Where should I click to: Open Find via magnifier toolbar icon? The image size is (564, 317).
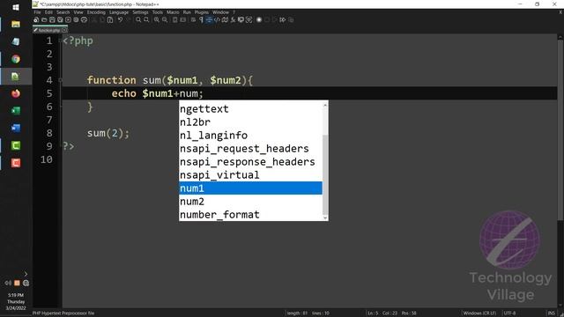(x=138, y=19)
